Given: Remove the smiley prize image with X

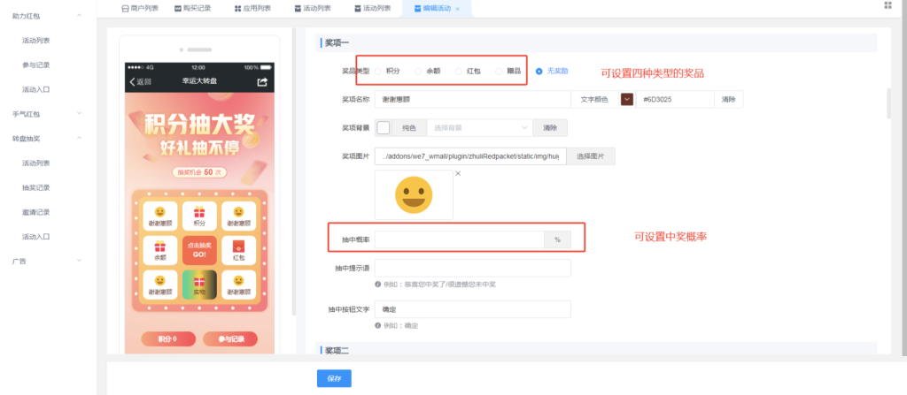Looking at the screenshot, I should (458, 173).
